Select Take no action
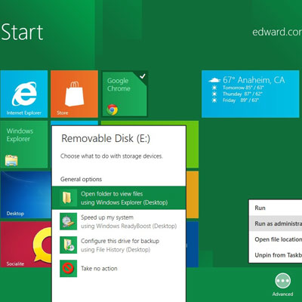 pos(119,269)
